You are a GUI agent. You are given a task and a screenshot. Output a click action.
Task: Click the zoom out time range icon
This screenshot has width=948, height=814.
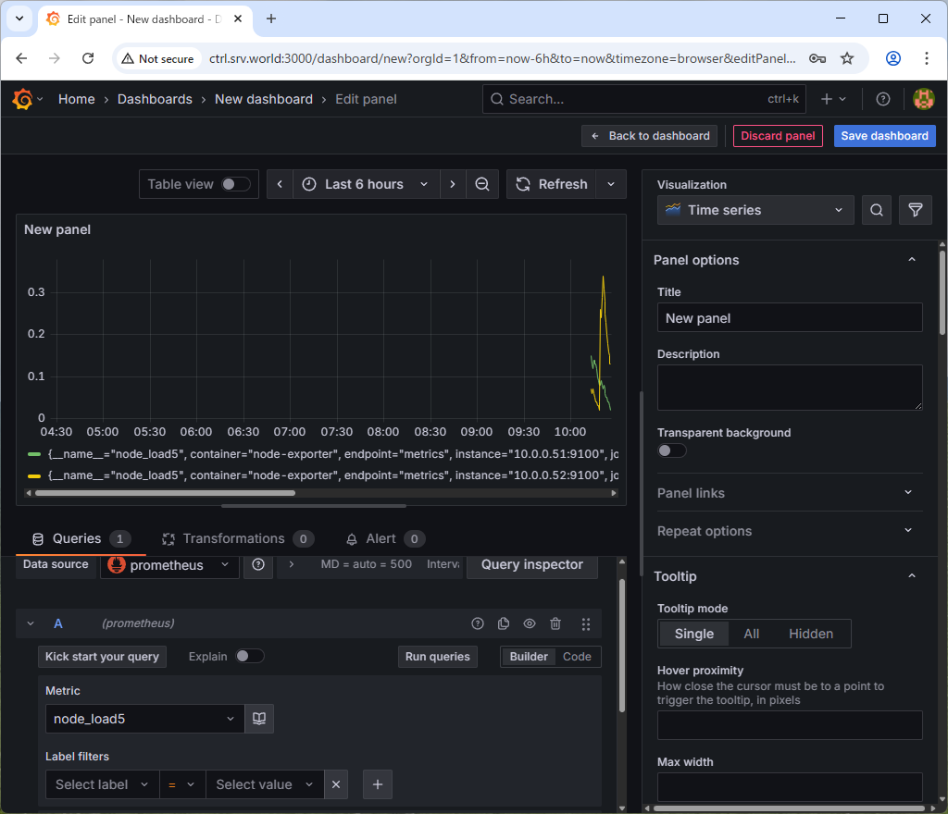[x=482, y=184]
